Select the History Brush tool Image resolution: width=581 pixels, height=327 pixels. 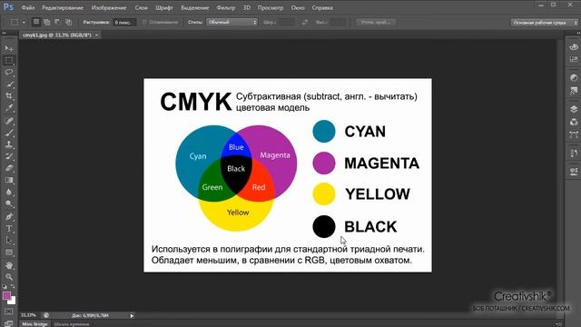coord(9,156)
